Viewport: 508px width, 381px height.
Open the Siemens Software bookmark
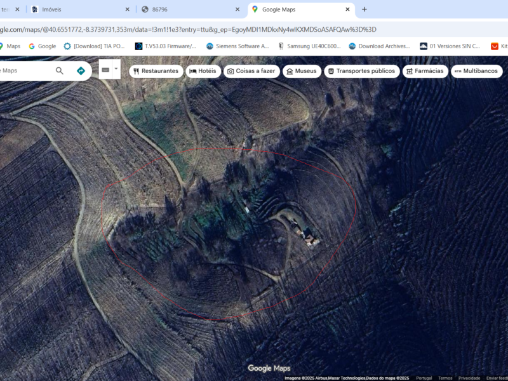(237, 46)
